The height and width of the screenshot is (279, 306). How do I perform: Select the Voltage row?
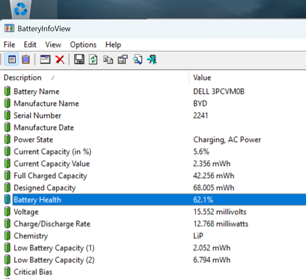[153, 212]
